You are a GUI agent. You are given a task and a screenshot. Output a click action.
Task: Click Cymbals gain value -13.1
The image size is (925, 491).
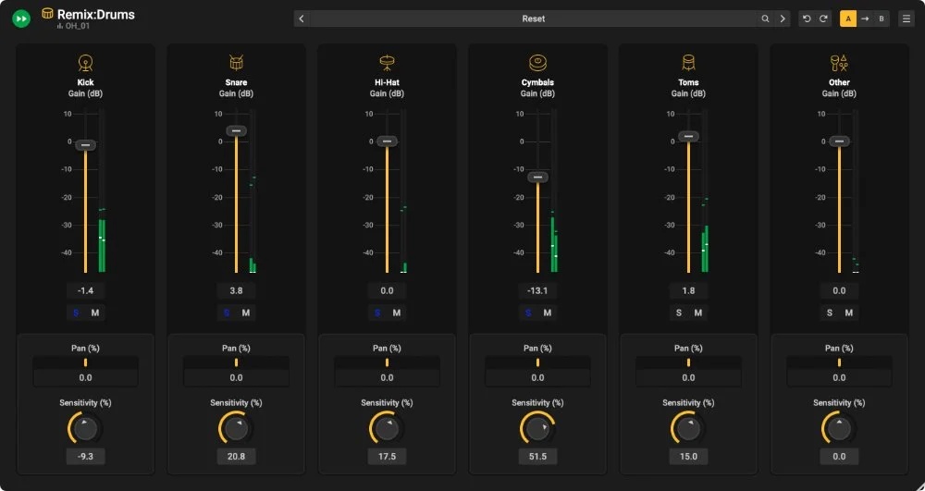point(537,290)
